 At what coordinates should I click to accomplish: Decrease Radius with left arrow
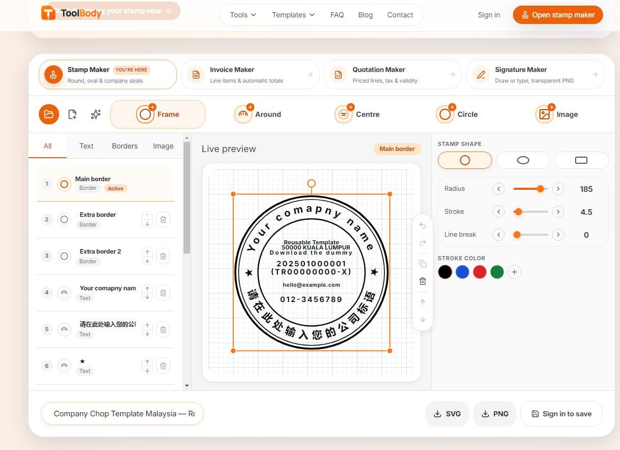pyautogui.click(x=499, y=189)
